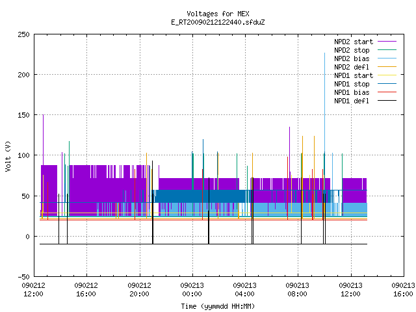Click the 090213 16:00 x-axis label
This screenshot has height=312, width=416.
click(403, 290)
